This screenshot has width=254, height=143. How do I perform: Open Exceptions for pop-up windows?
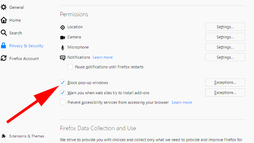[225, 82]
